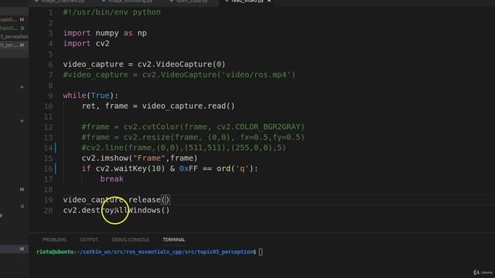Click the 'import cv2' line
This screenshot has width=495, height=278.
(x=86, y=43)
